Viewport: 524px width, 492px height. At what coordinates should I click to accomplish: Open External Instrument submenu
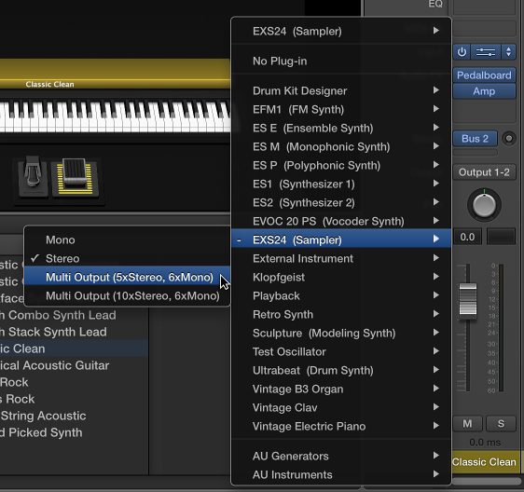pyautogui.click(x=341, y=258)
